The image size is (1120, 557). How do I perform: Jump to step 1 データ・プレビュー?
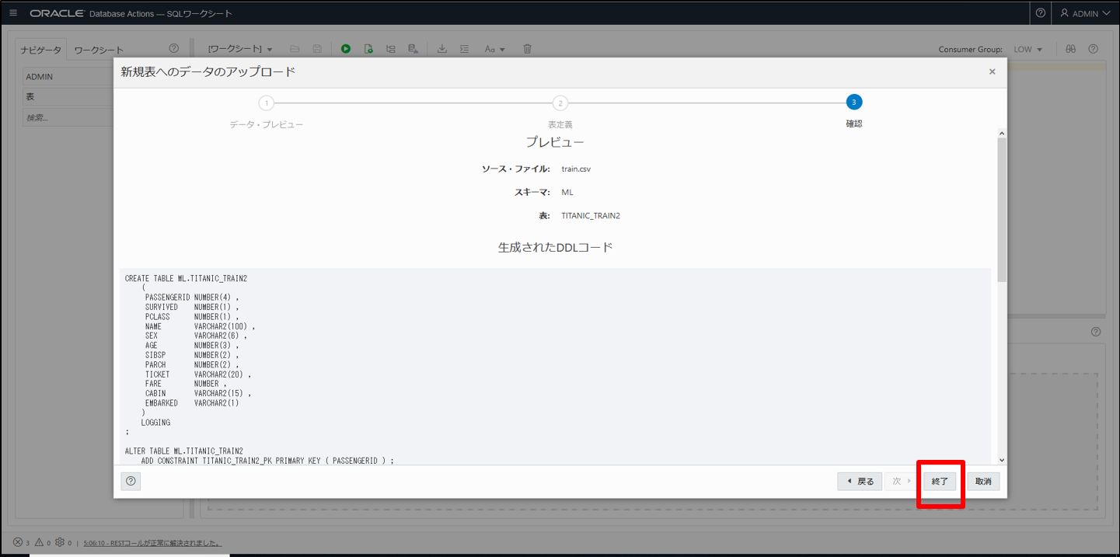267,103
